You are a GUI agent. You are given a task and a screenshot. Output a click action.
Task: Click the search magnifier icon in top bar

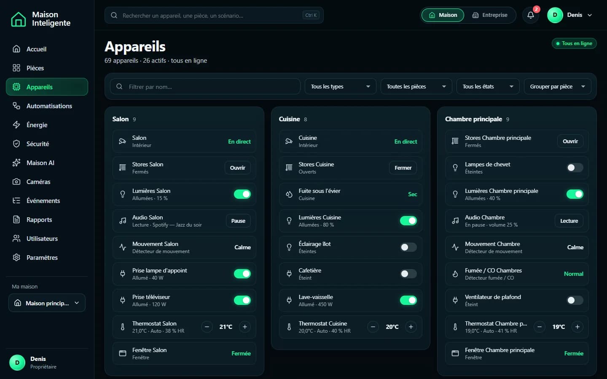tap(114, 15)
